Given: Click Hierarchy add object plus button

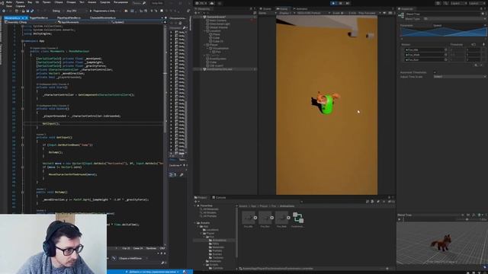Looking at the screenshot, I should click(x=196, y=13).
